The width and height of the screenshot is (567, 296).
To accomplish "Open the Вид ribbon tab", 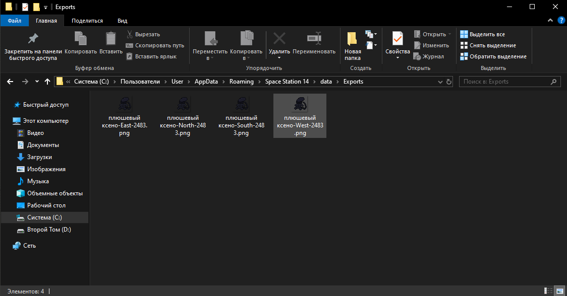I will coord(122,21).
